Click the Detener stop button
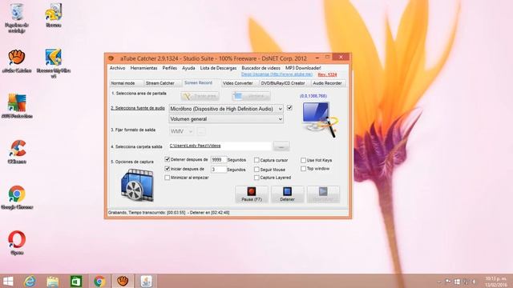The width and height of the screenshot is (513, 288). (x=287, y=194)
